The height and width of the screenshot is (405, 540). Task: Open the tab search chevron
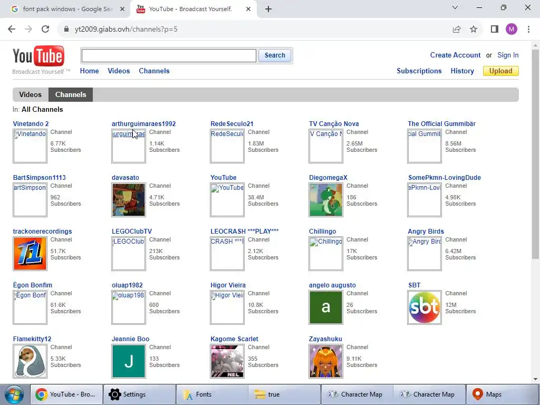tap(455, 7)
